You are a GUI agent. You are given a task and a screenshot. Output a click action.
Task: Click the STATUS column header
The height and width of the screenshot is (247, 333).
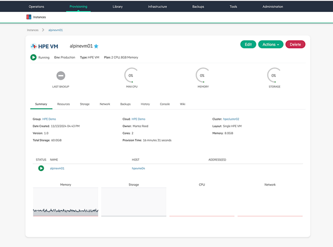41,160
